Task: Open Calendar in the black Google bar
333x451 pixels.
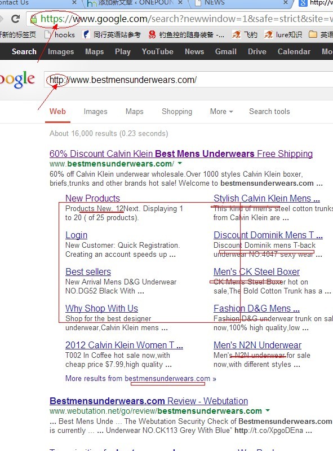Action: click(x=294, y=51)
